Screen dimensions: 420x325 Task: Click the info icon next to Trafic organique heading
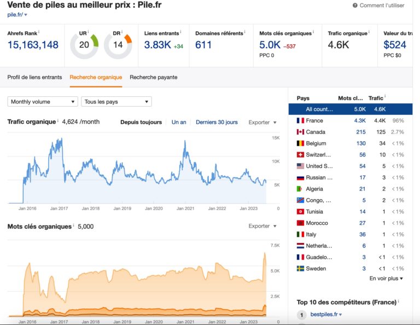tap(57, 120)
